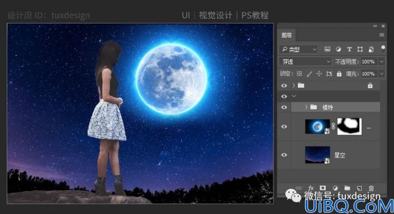This screenshot has height=214, width=394.
Task: Lock artboard nesting crop-style icon
Action: coord(329,74)
